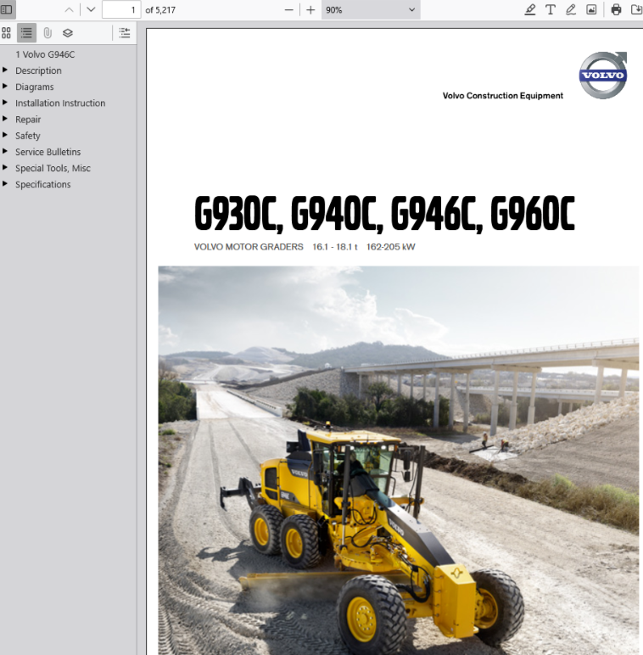643x655 pixels.
Task: Open the Diagrams outline entry
Action: pos(35,87)
